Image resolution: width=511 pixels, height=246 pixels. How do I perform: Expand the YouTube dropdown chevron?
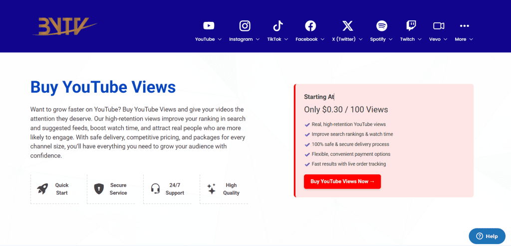pyautogui.click(x=220, y=39)
